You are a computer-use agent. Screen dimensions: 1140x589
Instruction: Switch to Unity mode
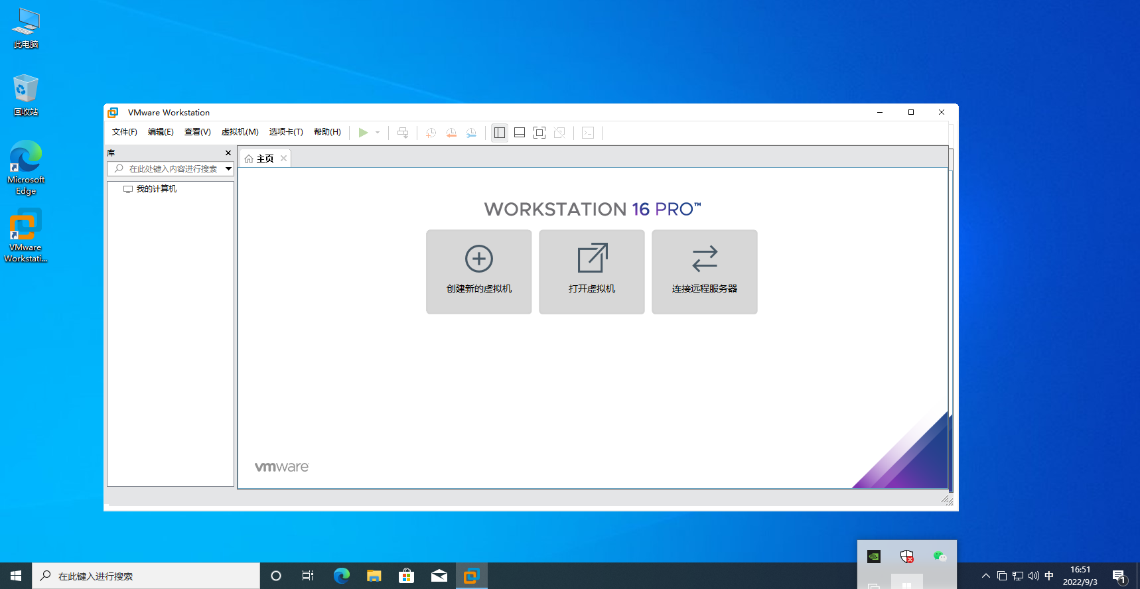pos(559,133)
